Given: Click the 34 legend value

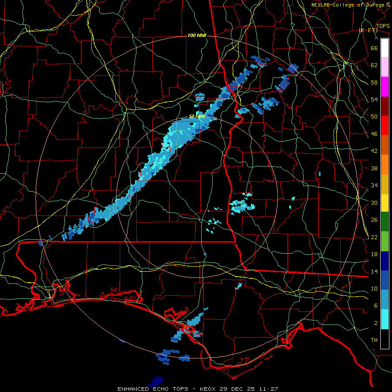Looking at the screenshot, I should tap(374, 186).
